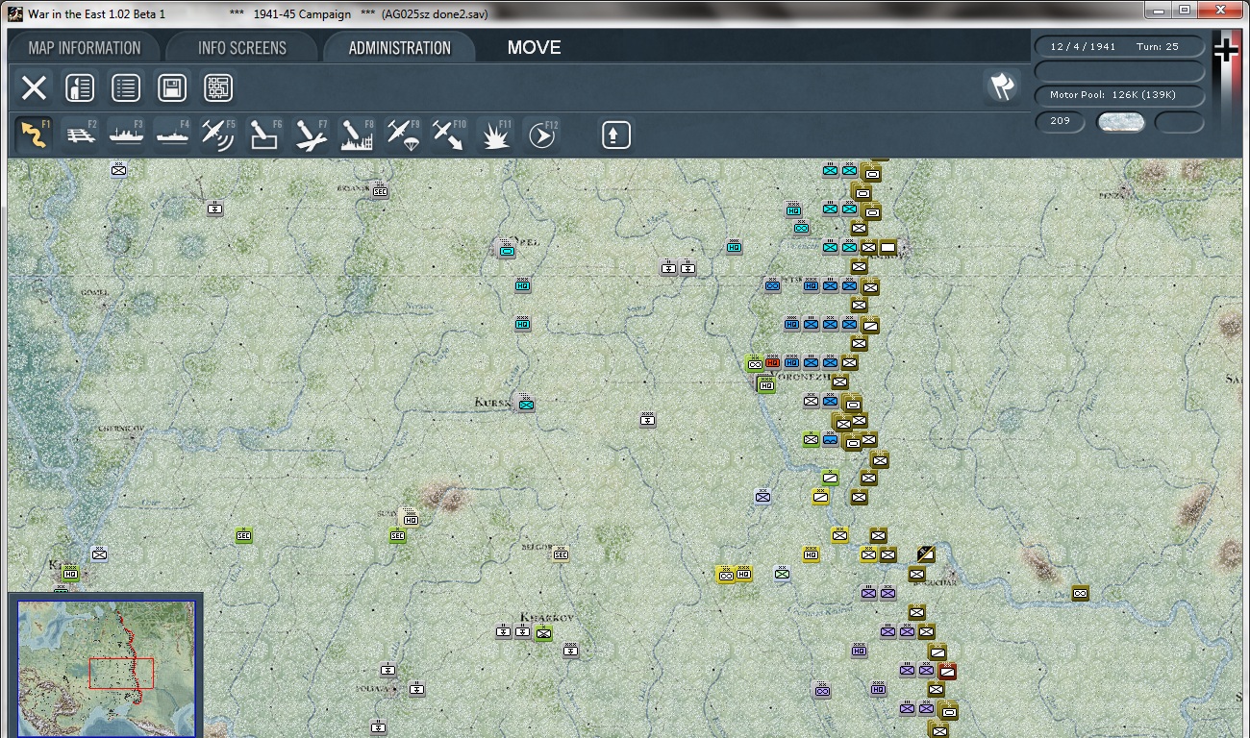Select the cyan unit counter on Kursk
1250x738 pixels.
click(x=526, y=405)
